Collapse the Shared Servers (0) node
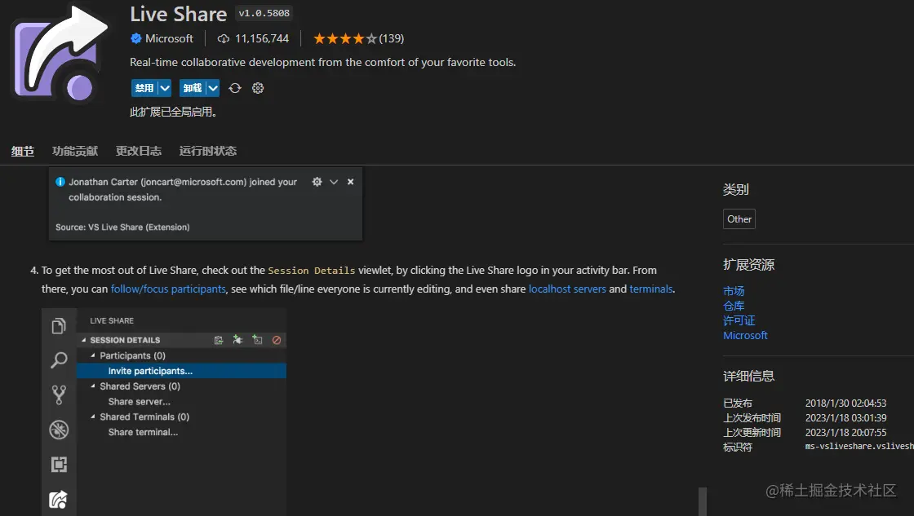Image resolution: width=914 pixels, height=516 pixels. coord(93,386)
